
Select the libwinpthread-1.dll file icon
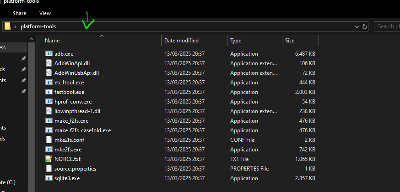[49, 111]
